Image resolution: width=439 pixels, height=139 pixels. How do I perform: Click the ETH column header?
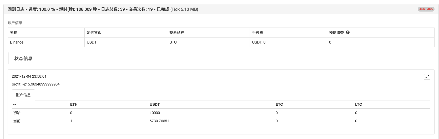(x=74, y=104)
